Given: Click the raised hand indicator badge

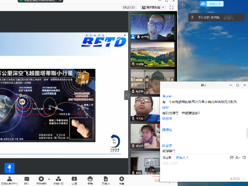Looking at the screenshot, I should [x=10, y=167].
